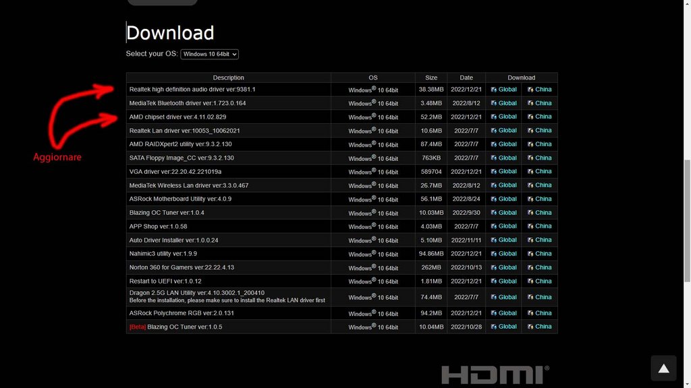Click China for MediaTek Wireless Lan driver
This screenshot has height=388, width=691.
coord(539,185)
